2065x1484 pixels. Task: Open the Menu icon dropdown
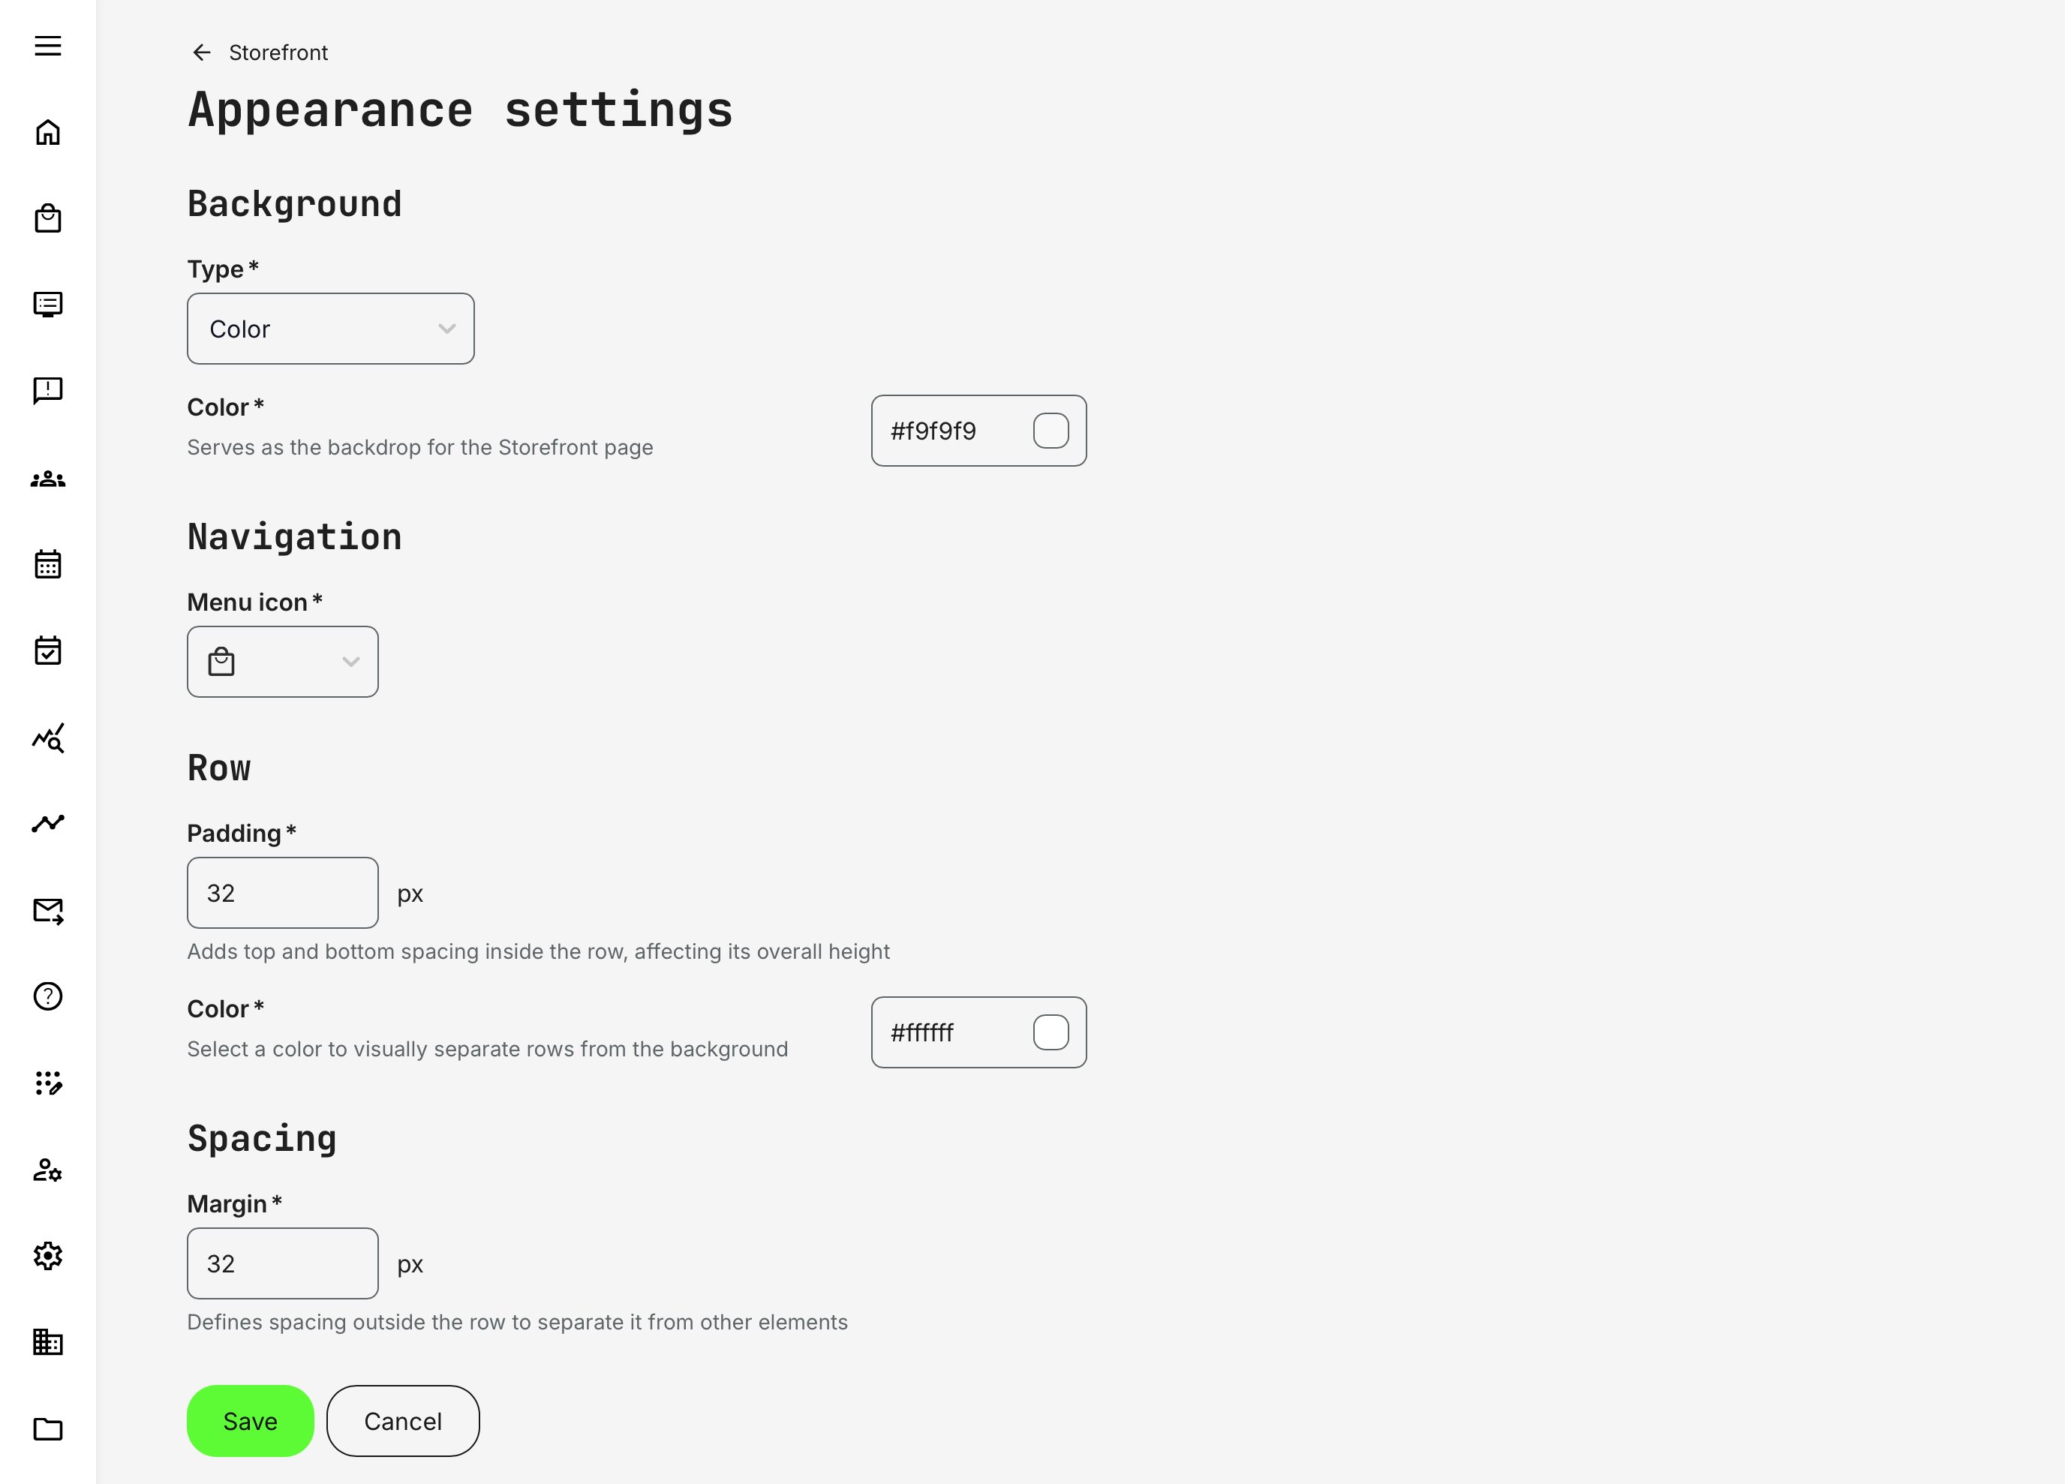pyautogui.click(x=282, y=662)
